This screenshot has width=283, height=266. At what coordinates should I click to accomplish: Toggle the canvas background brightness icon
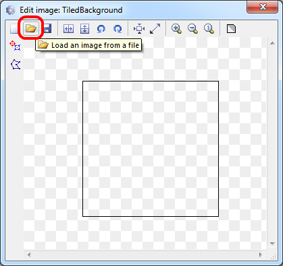tap(231, 29)
